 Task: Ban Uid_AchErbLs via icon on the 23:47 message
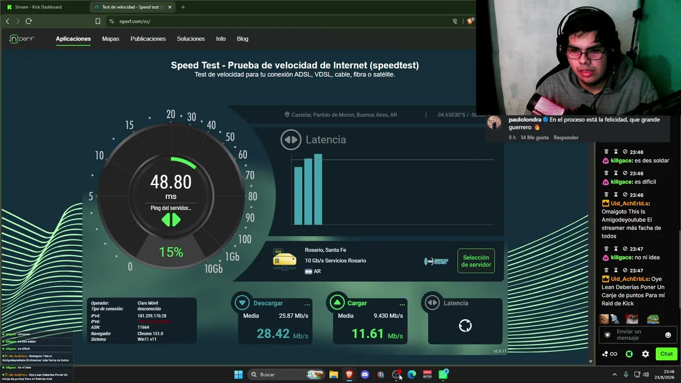tap(625, 271)
